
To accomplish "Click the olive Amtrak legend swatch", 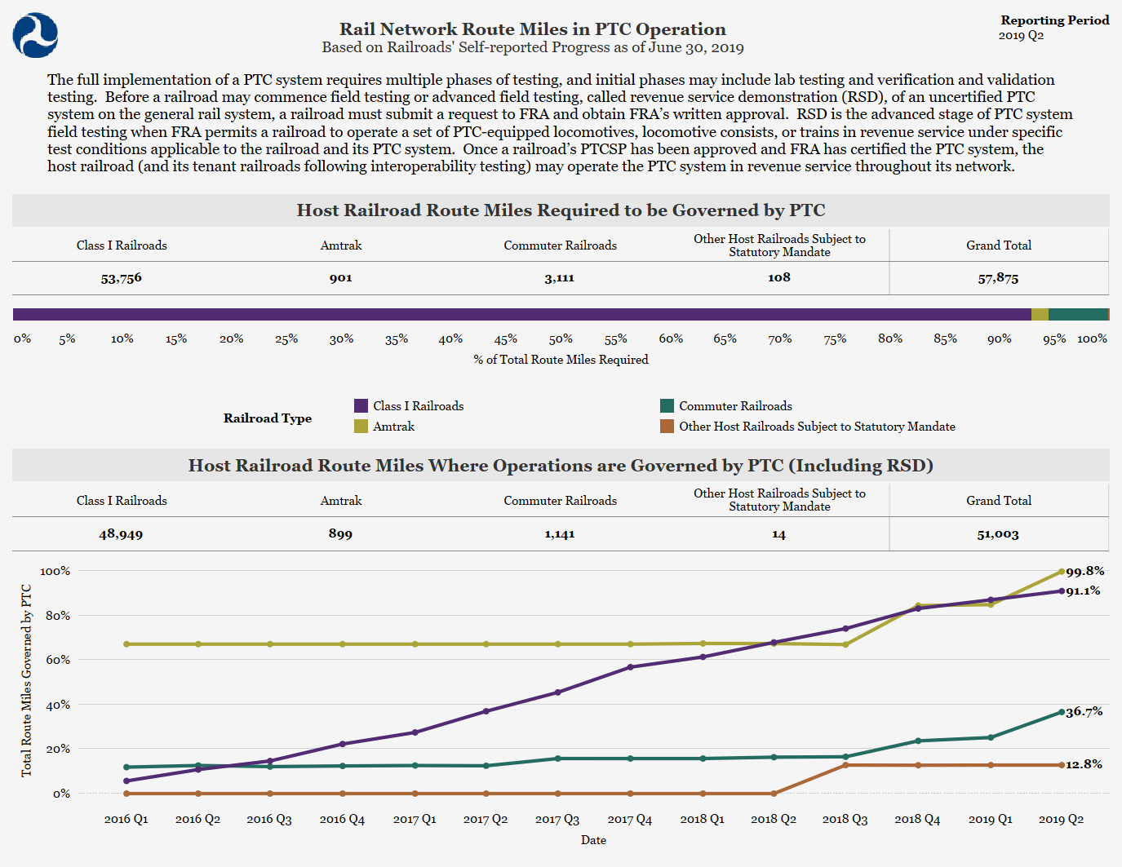I will [x=361, y=426].
